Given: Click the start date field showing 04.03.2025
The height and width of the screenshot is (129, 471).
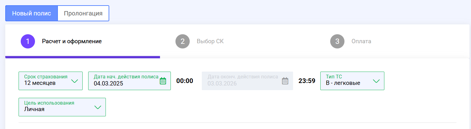Looking at the screenshot, I should click(x=109, y=83).
